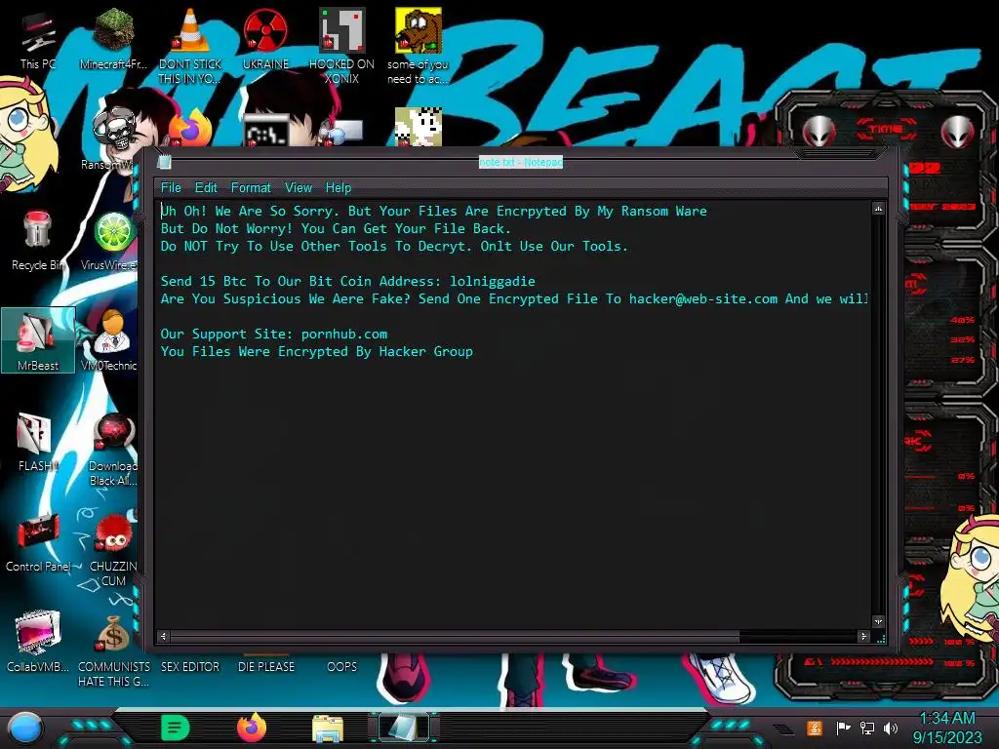Open the VM0Technic doctor icon
Screen dimensions: 999x749
[x=111, y=340]
